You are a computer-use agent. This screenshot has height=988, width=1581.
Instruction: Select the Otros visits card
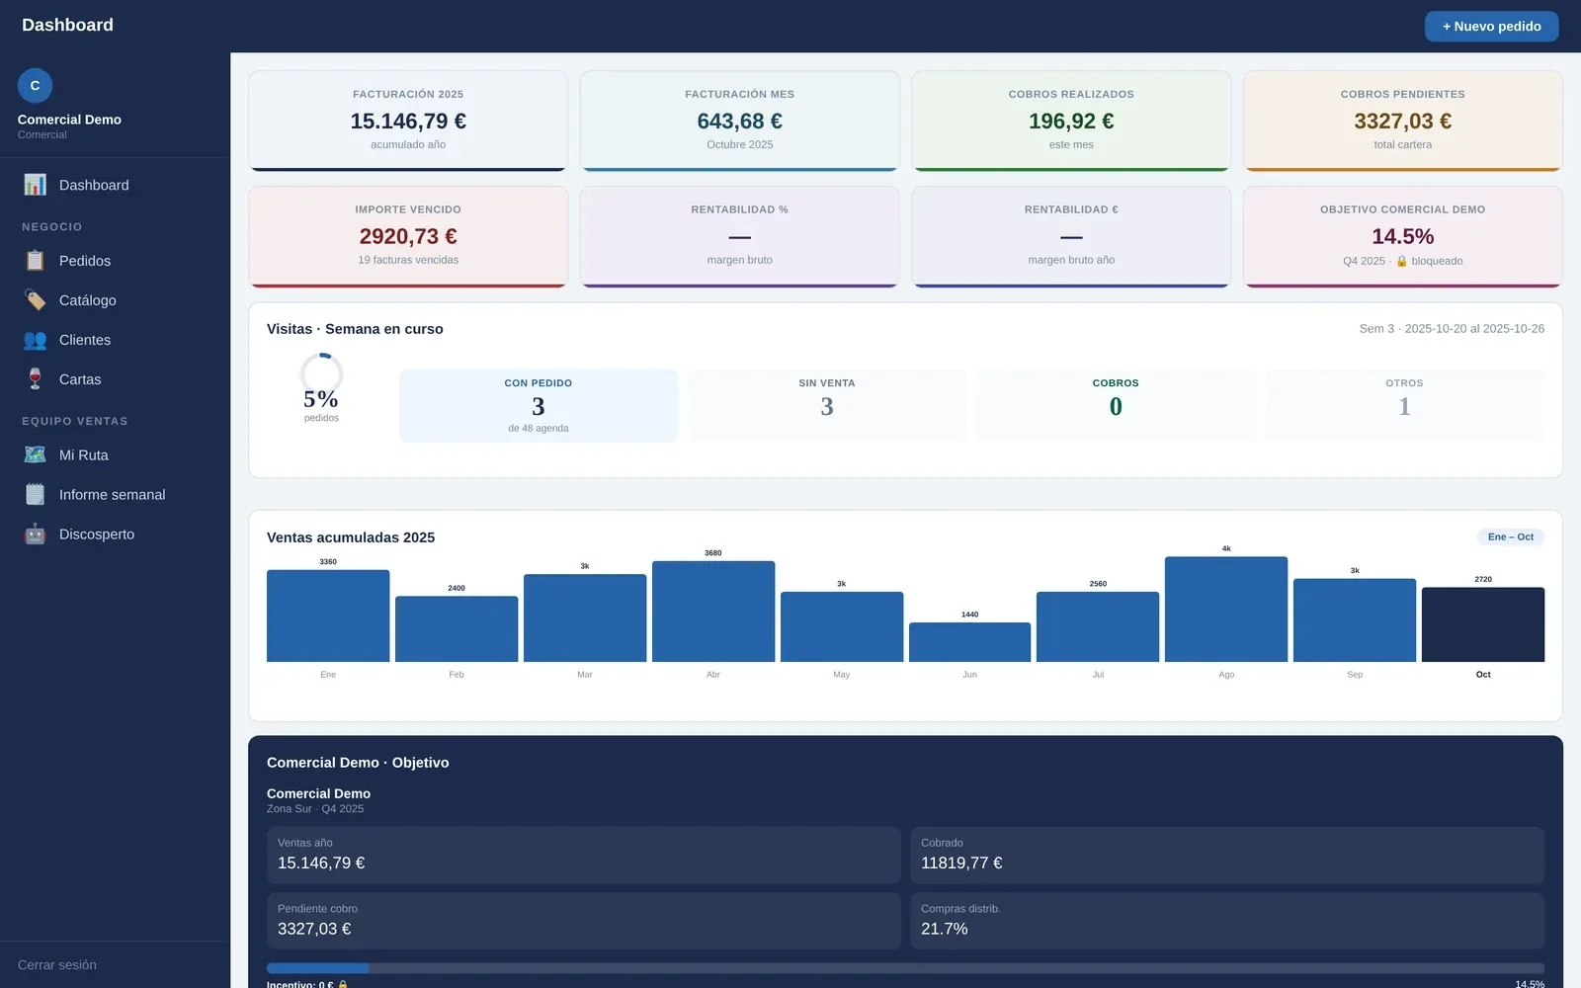pos(1404,405)
